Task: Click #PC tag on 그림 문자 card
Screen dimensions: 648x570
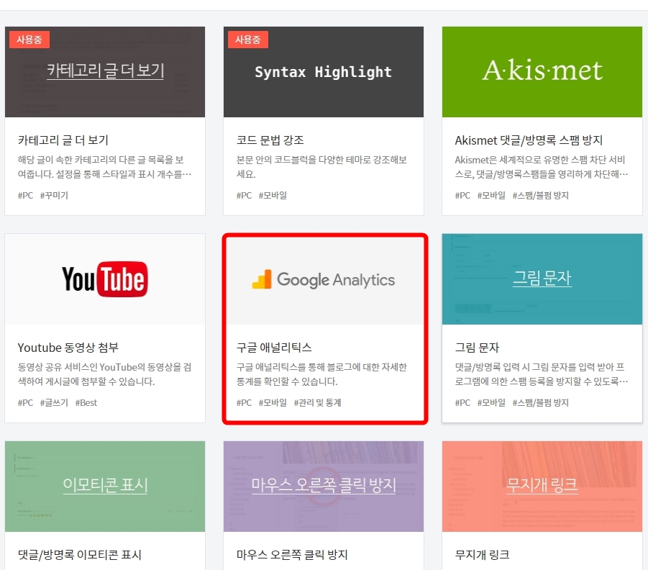Action: (x=462, y=402)
